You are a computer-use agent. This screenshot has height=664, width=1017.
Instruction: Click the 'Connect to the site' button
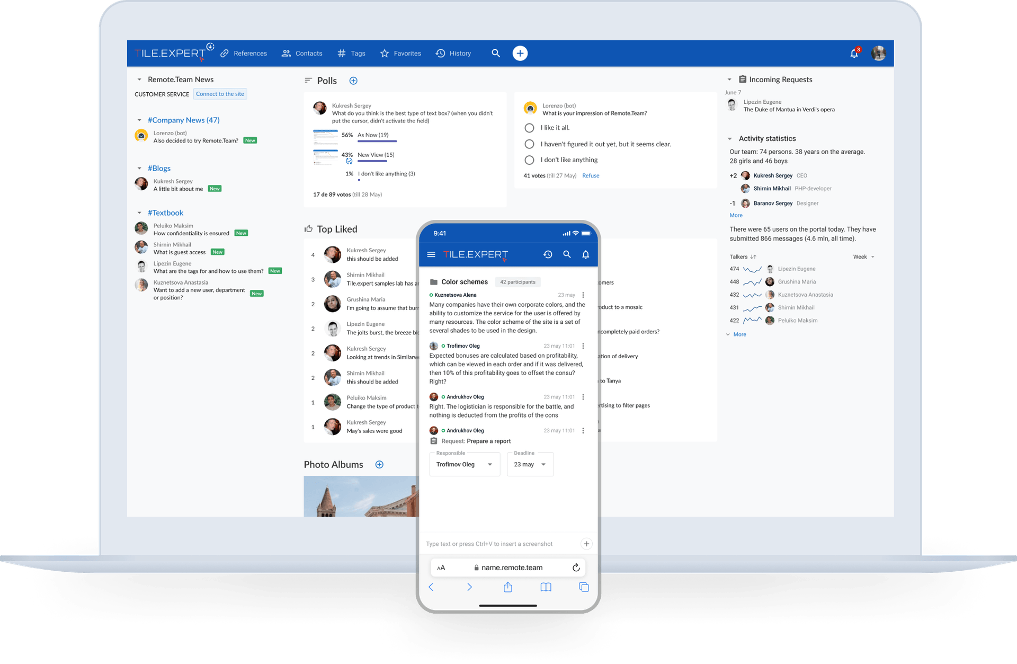pos(220,94)
